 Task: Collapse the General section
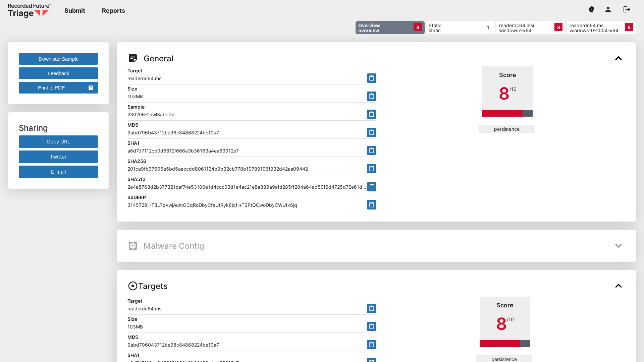point(619,58)
